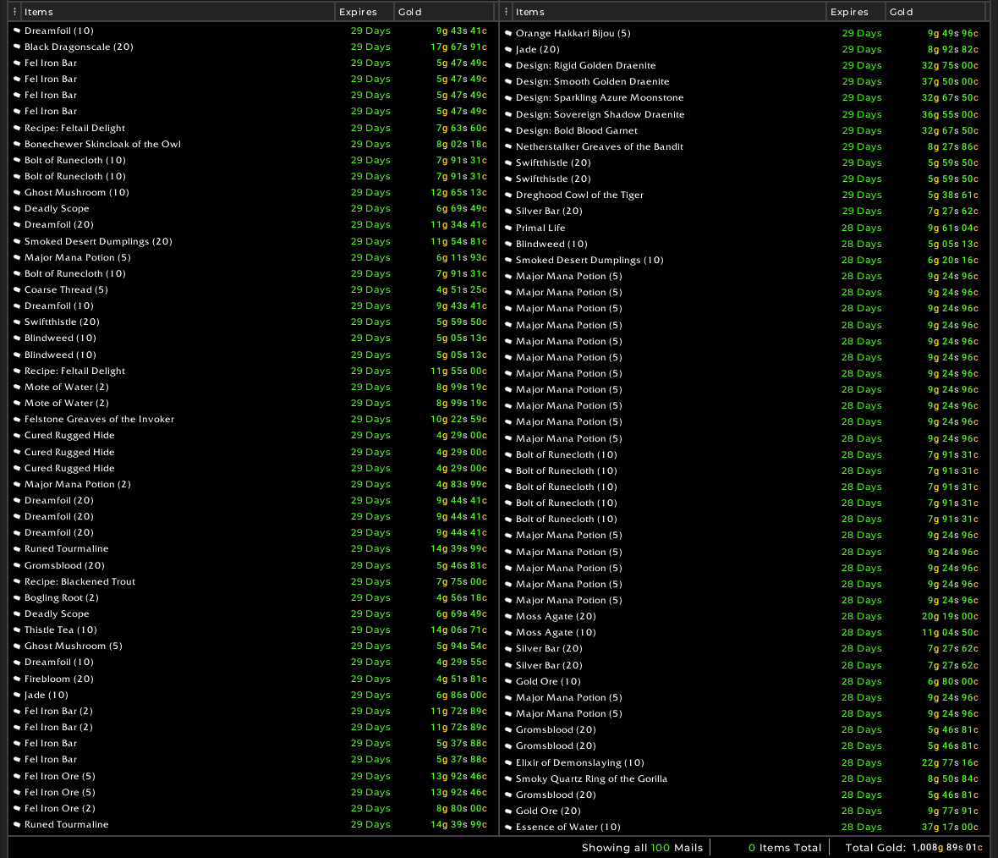Sort the right list by the Items column header

pos(669,12)
